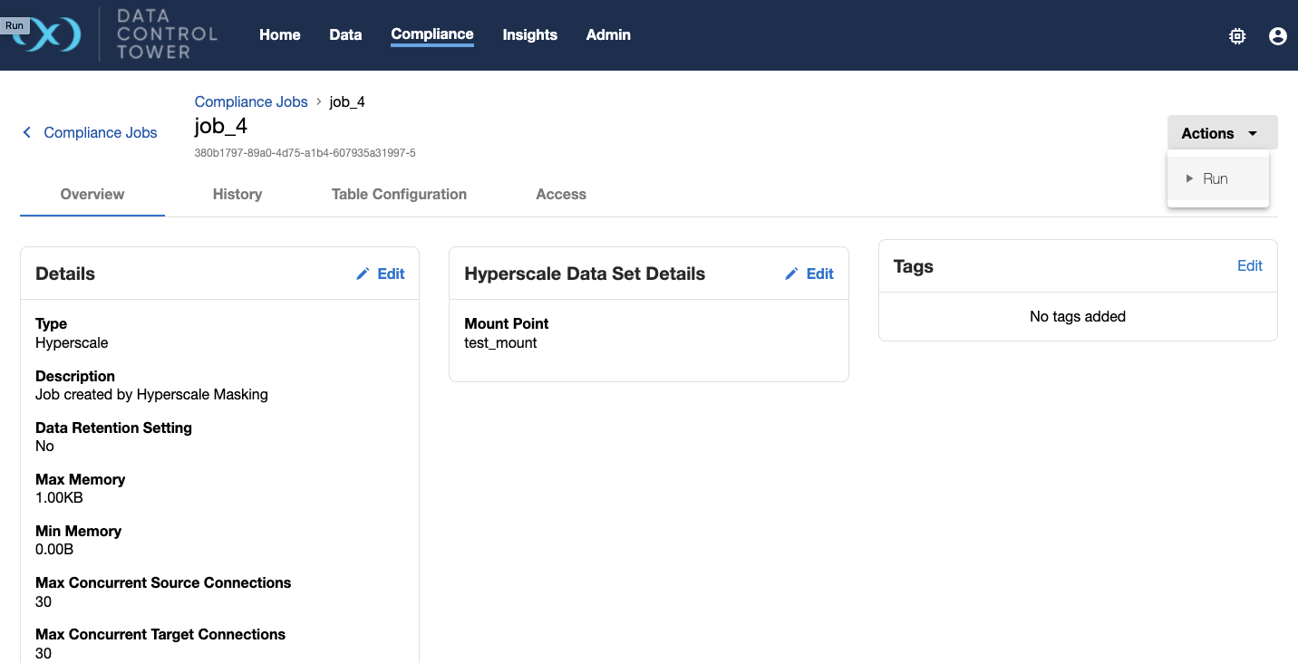Viewport: 1298px width, 663px height.
Task: Click the Run badge at top-left corner
Action: (15, 24)
